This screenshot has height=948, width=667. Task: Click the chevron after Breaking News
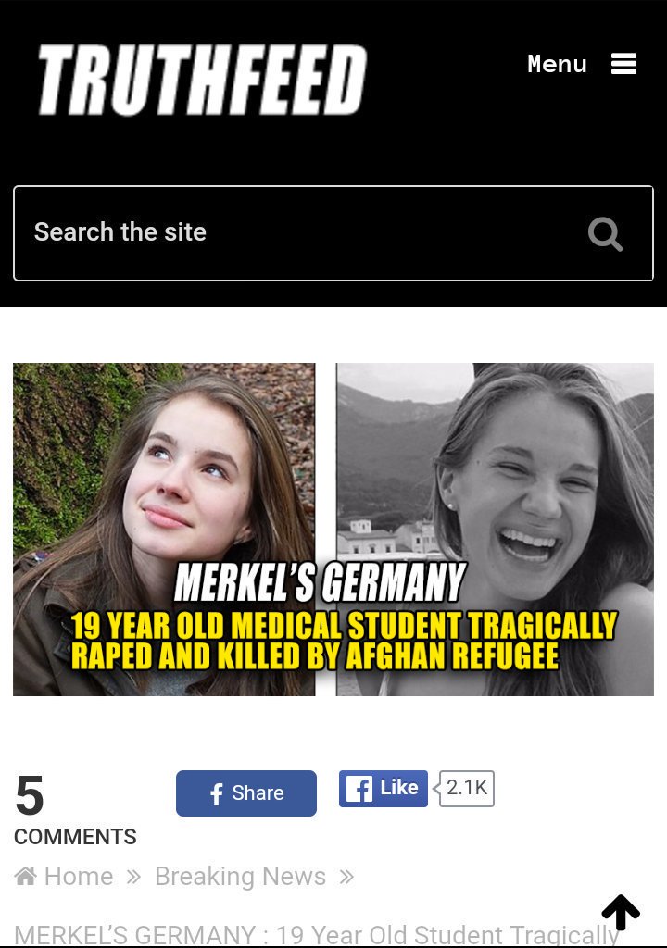click(x=346, y=877)
